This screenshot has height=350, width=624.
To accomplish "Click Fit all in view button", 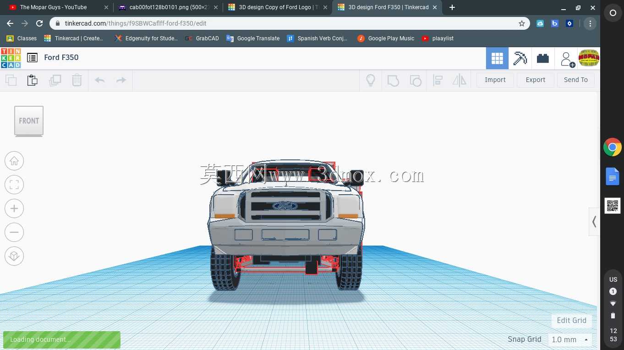I will pos(14,185).
